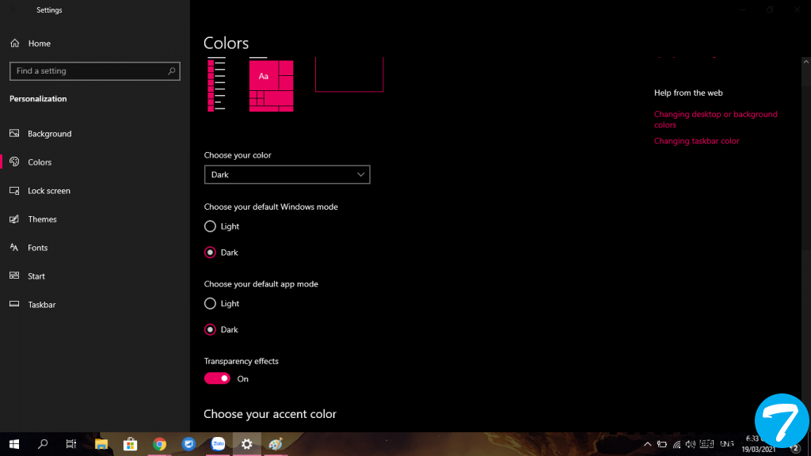Screen dimensions: 811x456
Task: Go to the Themes section
Action: pyautogui.click(x=42, y=219)
